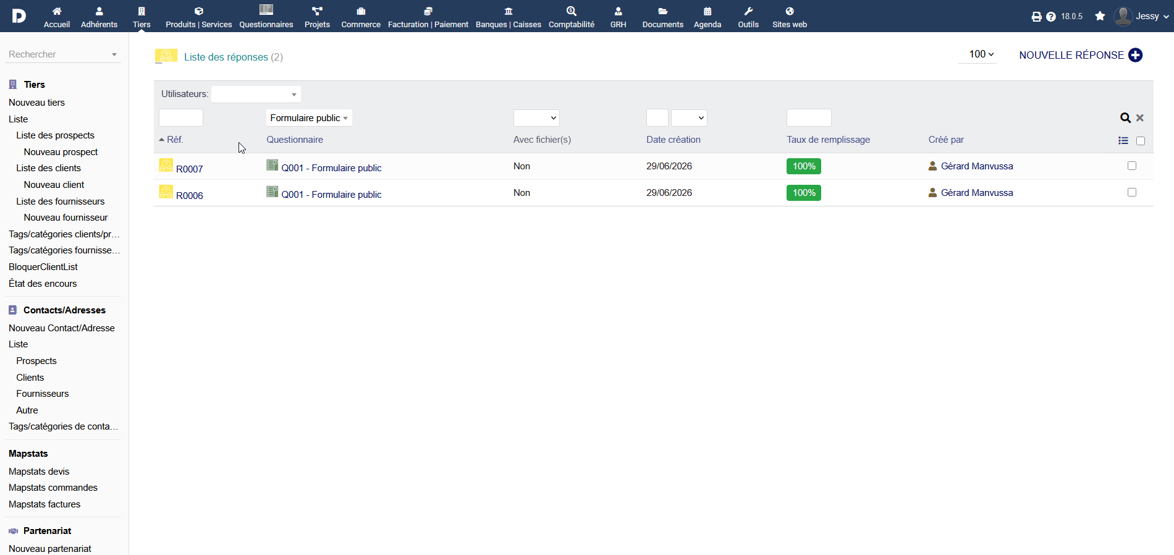Open the column selector list icon
The height and width of the screenshot is (555, 1174).
[x=1123, y=141]
